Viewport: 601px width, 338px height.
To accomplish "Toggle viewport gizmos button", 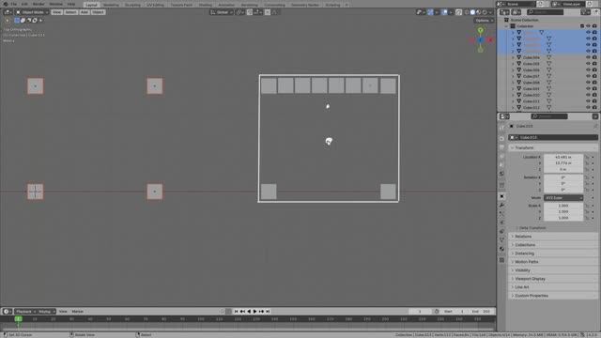I will point(430,12).
